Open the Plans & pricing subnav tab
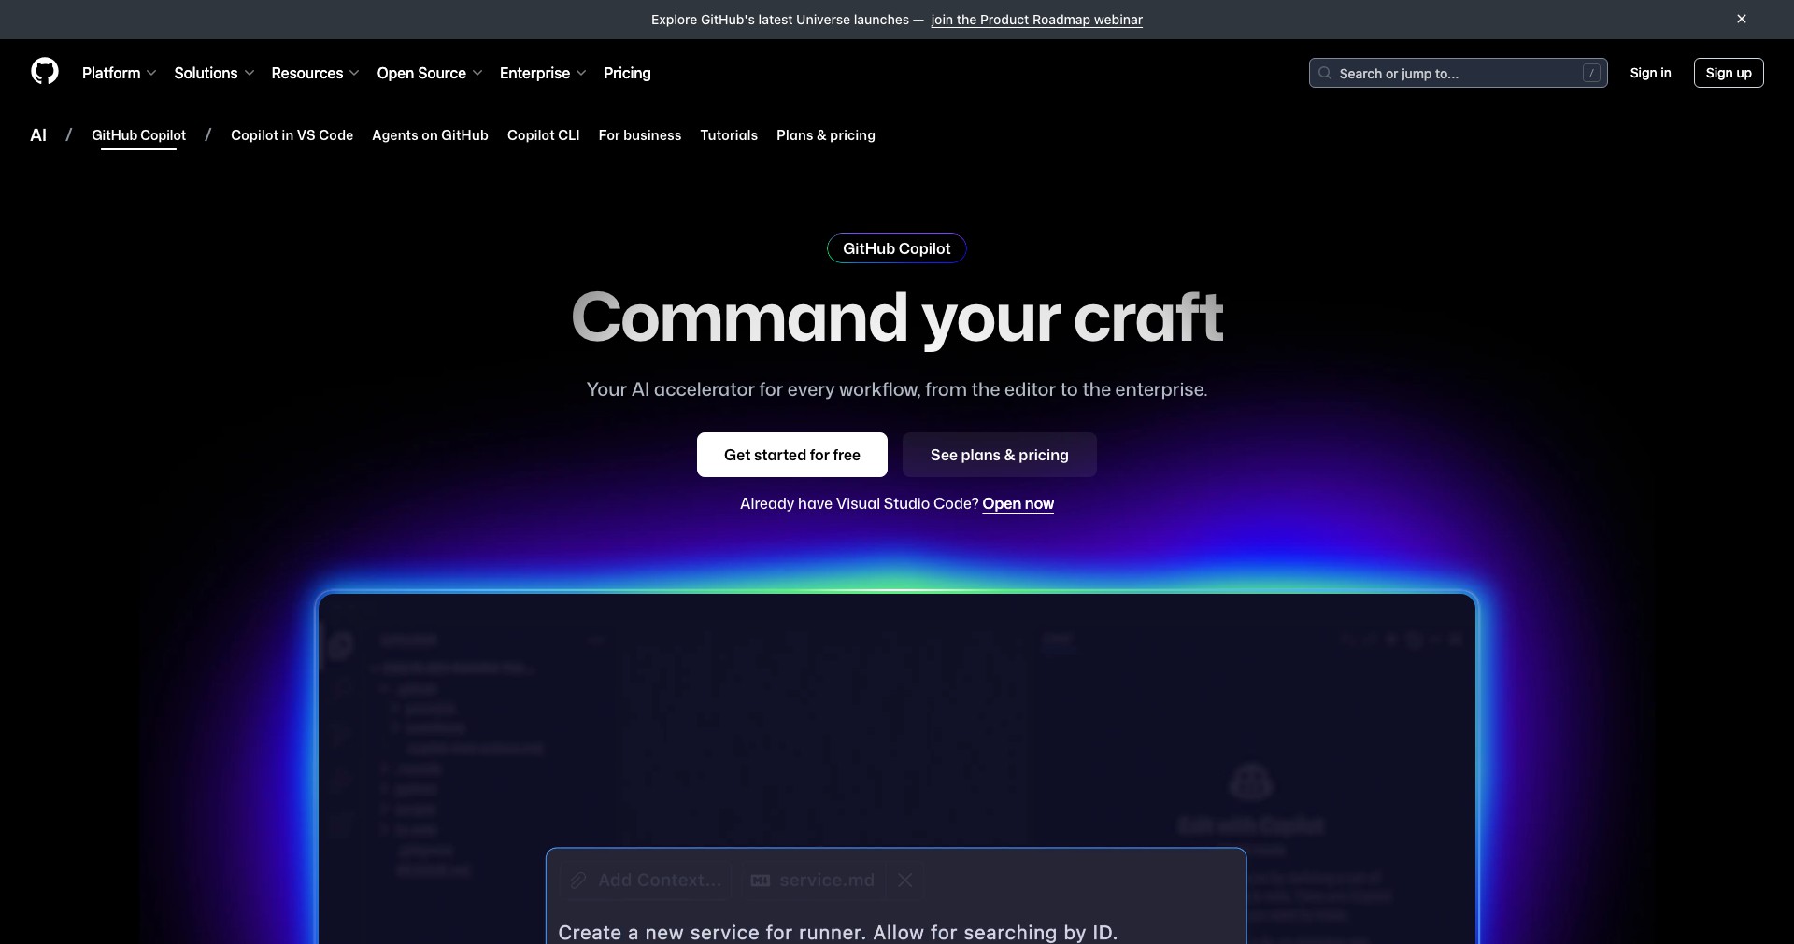Screen dimensions: 1794x944 point(826,135)
